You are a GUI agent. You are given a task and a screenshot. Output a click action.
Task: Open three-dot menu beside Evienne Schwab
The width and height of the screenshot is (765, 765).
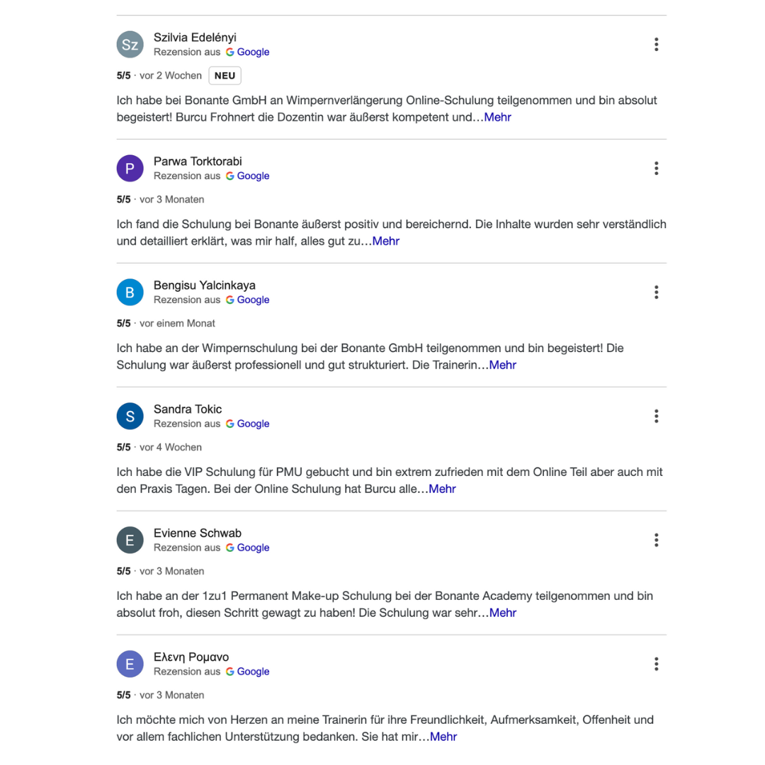coord(656,540)
